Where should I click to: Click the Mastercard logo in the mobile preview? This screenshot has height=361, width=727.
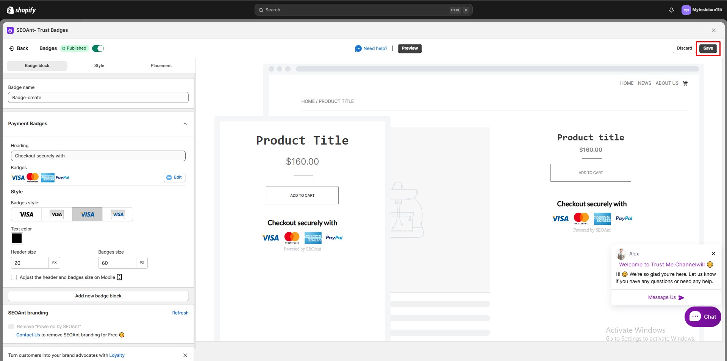coord(292,238)
